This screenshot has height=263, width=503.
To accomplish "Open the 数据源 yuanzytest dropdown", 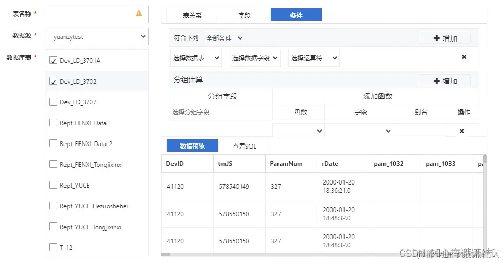I will (97, 36).
